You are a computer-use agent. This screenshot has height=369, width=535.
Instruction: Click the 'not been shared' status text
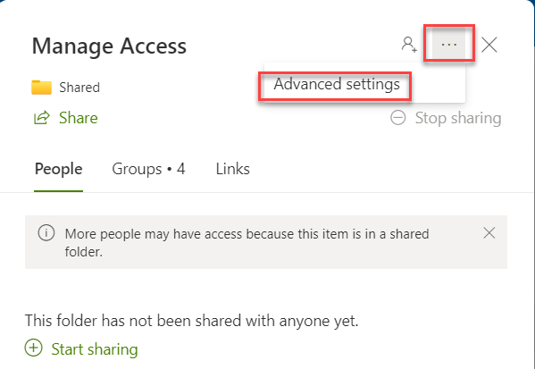coord(191,321)
